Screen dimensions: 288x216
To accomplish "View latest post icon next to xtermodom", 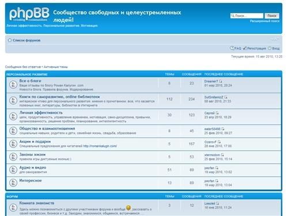I will point(222,155).
